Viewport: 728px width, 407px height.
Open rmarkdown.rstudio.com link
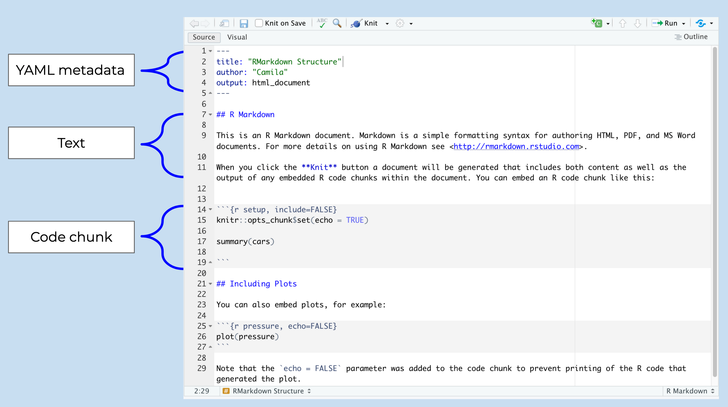click(516, 146)
